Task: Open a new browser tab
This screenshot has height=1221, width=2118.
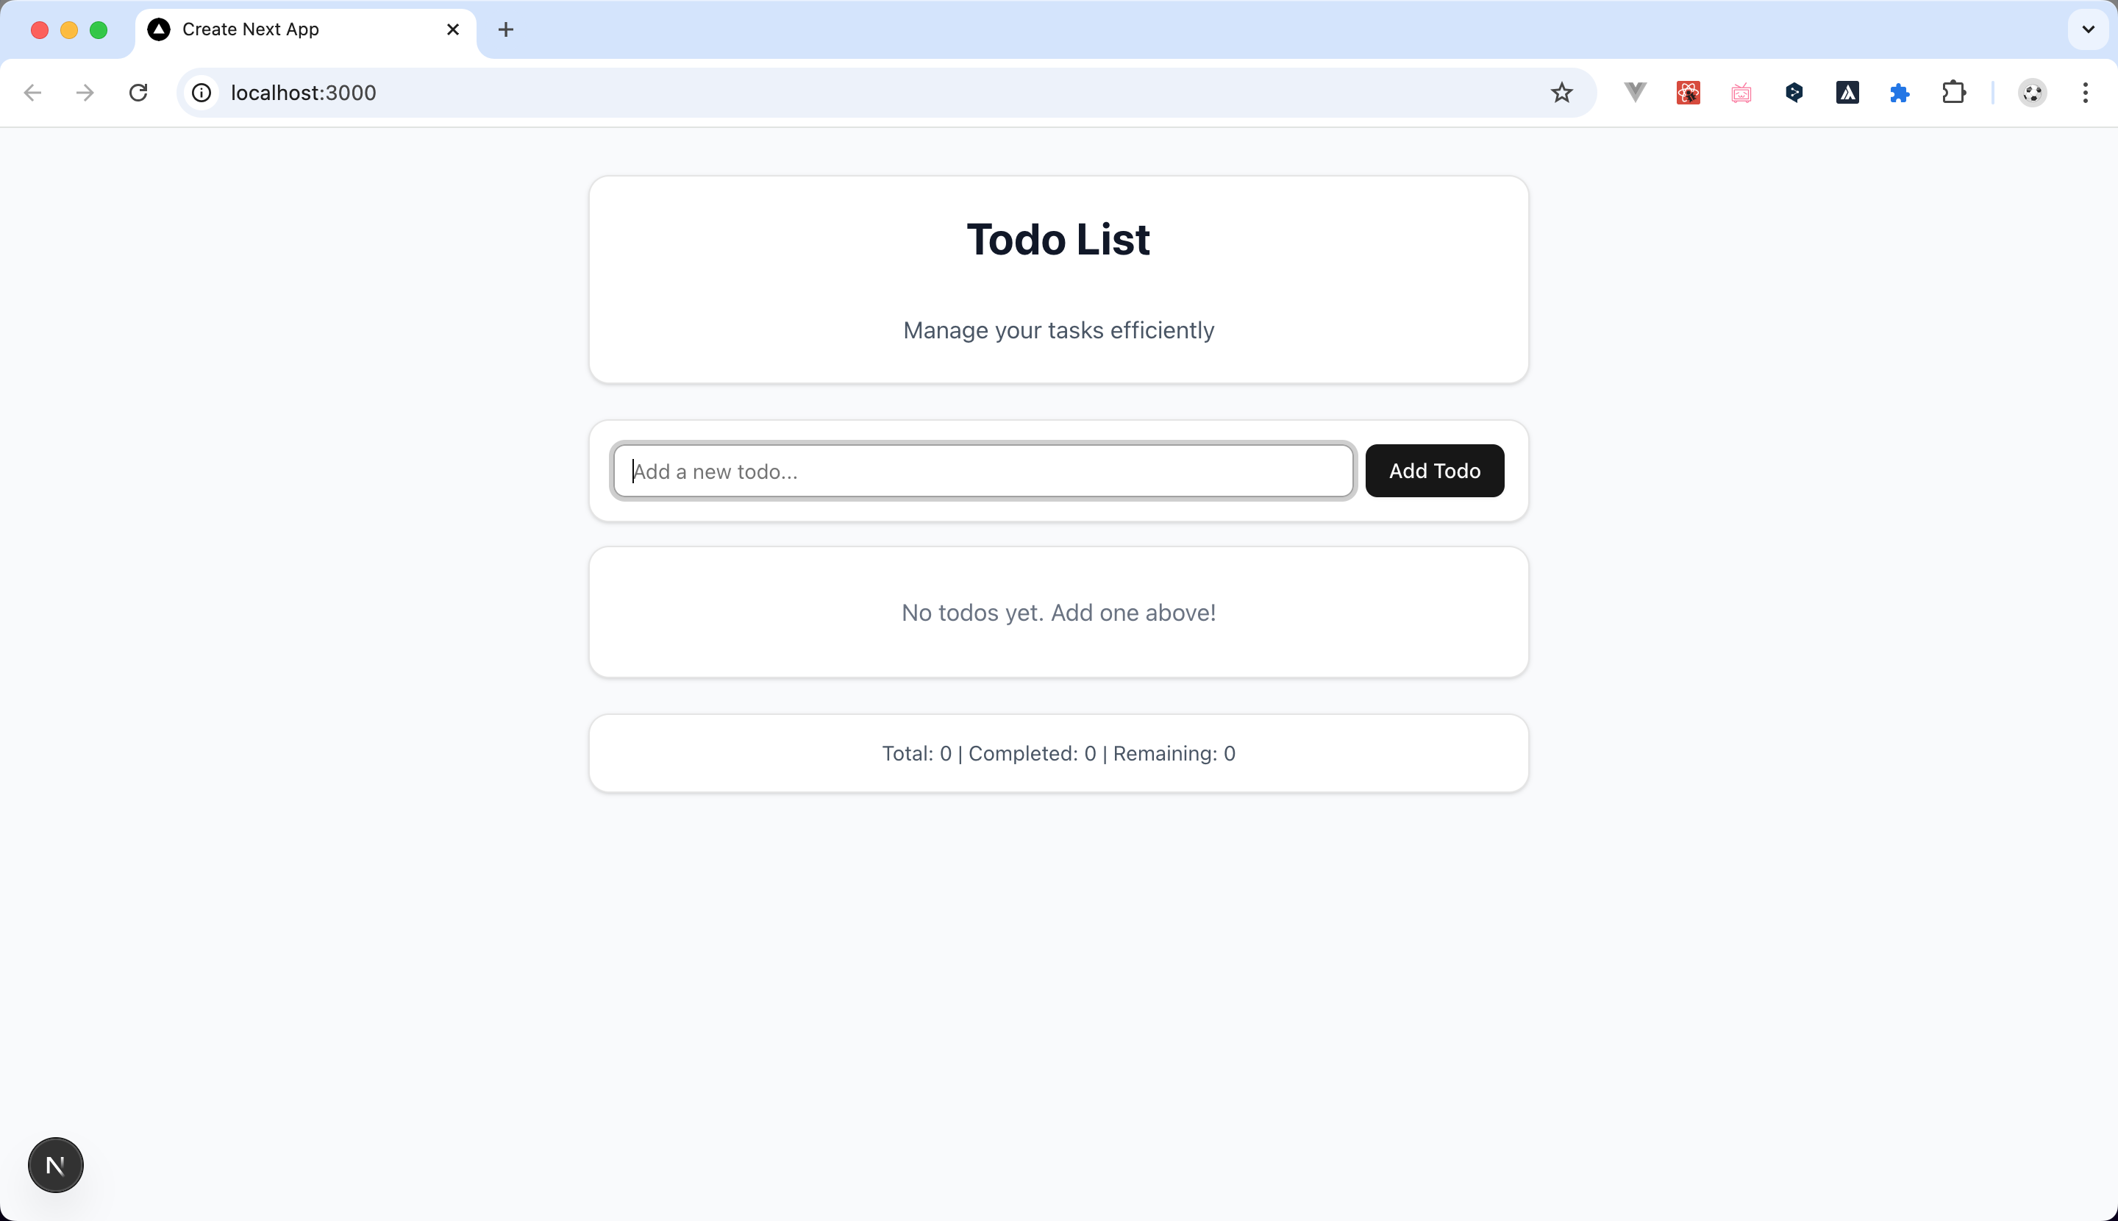Action: [506, 29]
